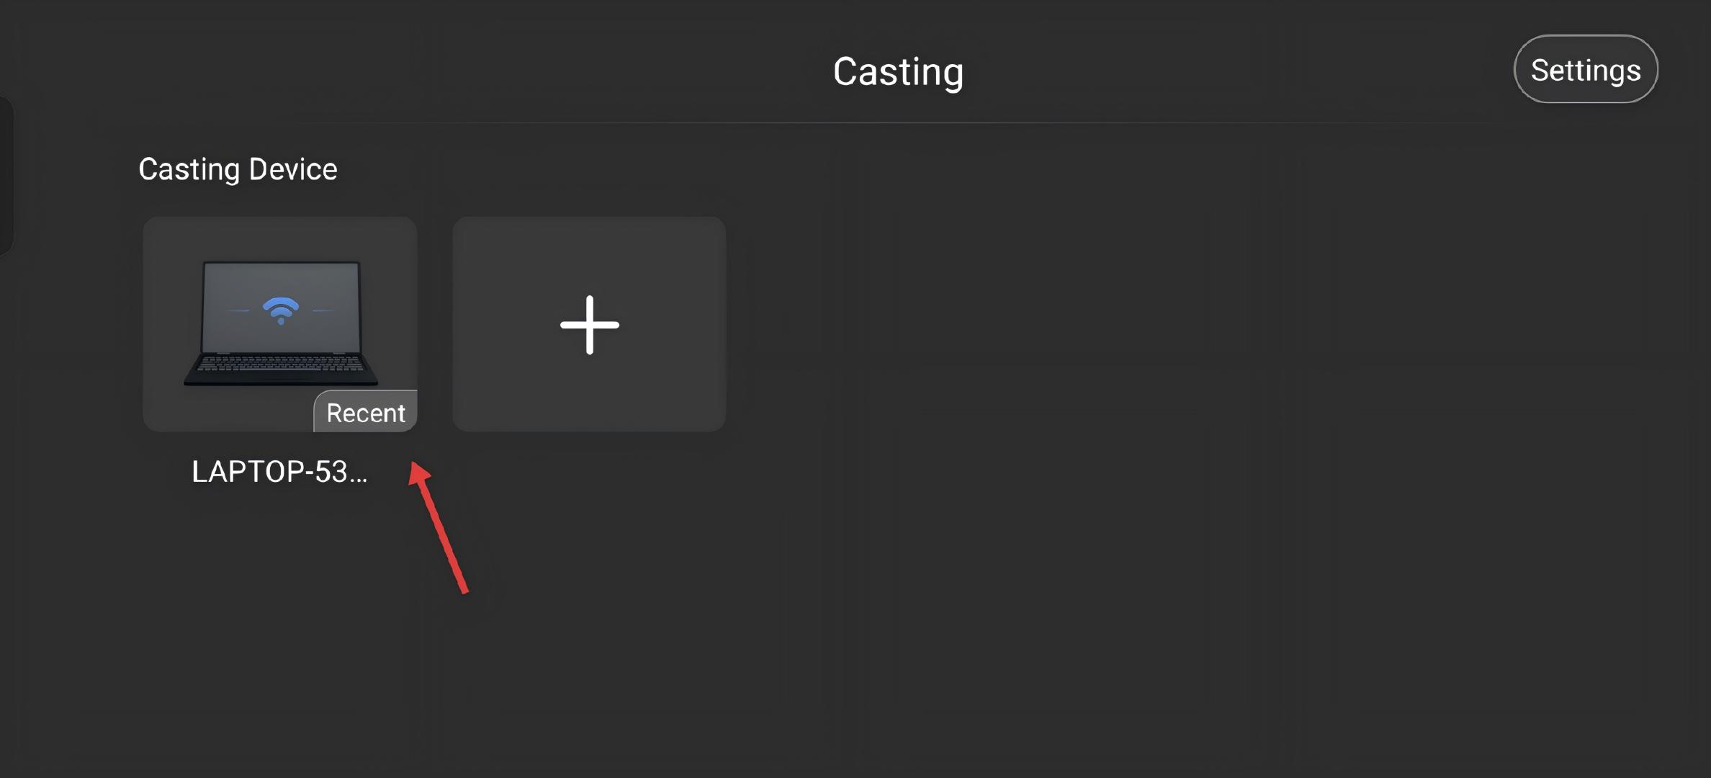Image resolution: width=1711 pixels, height=778 pixels.
Task: Click the head of the red arrow
Action: point(419,474)
